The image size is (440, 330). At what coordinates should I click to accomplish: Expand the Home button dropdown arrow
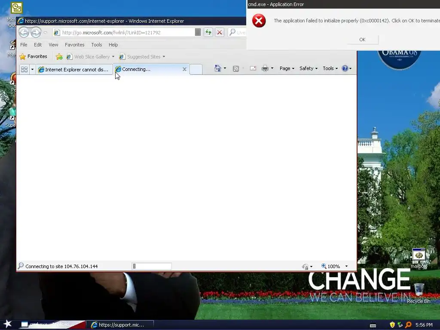[x=225, y=68]
